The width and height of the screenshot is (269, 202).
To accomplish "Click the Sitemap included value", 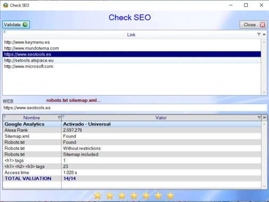I will pos(80,154).
